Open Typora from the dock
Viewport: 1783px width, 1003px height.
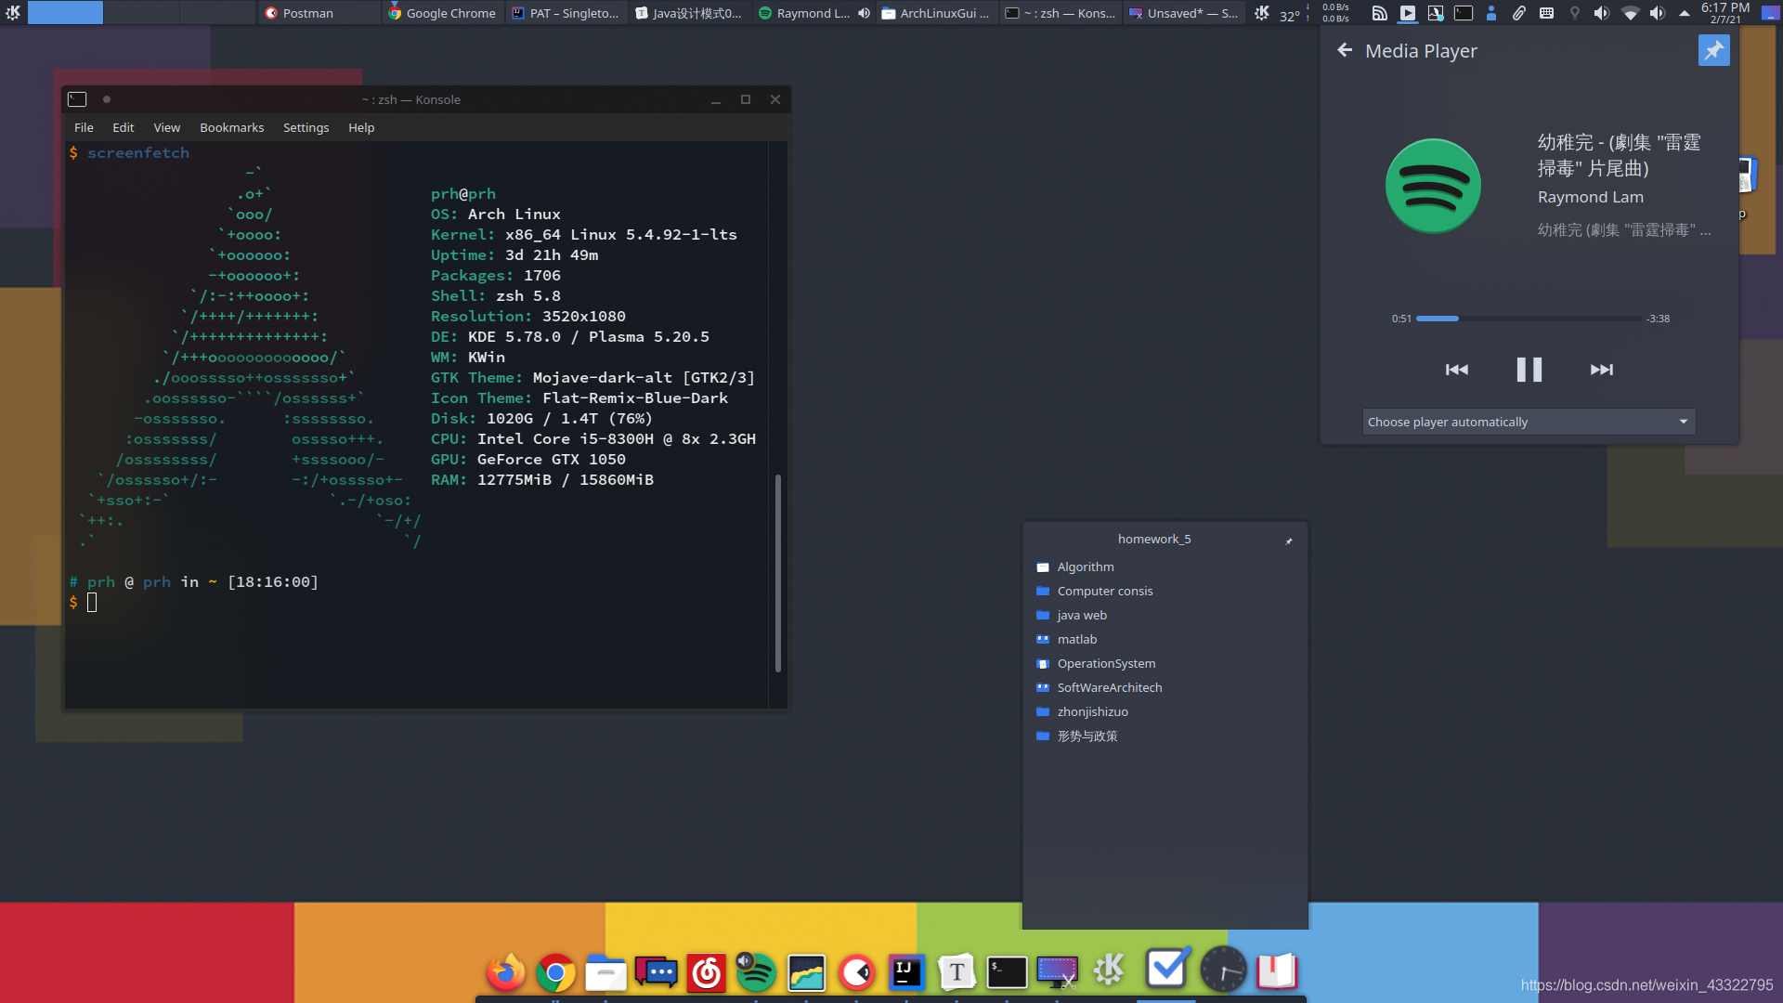[x=957, y=972]
